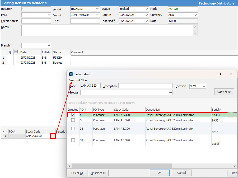Close the Select stock dialog
The image size is (238, 178).
coord(231,74)
